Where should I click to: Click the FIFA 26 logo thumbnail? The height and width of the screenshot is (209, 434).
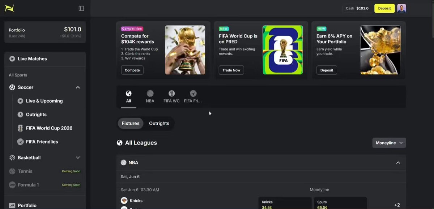[283, 50]
